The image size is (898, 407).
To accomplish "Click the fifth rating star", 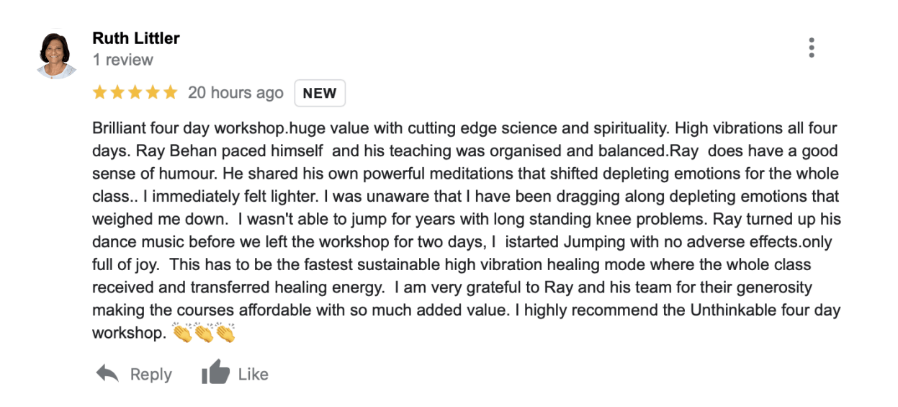I will 170,93.
